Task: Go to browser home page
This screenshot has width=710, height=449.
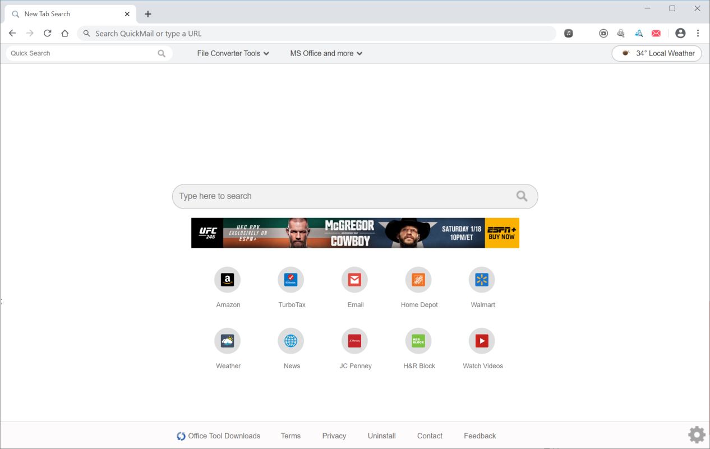Action: tap(65, 34)
